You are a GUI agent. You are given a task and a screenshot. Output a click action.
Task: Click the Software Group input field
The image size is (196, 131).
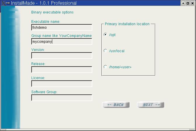tap(62, 98)
